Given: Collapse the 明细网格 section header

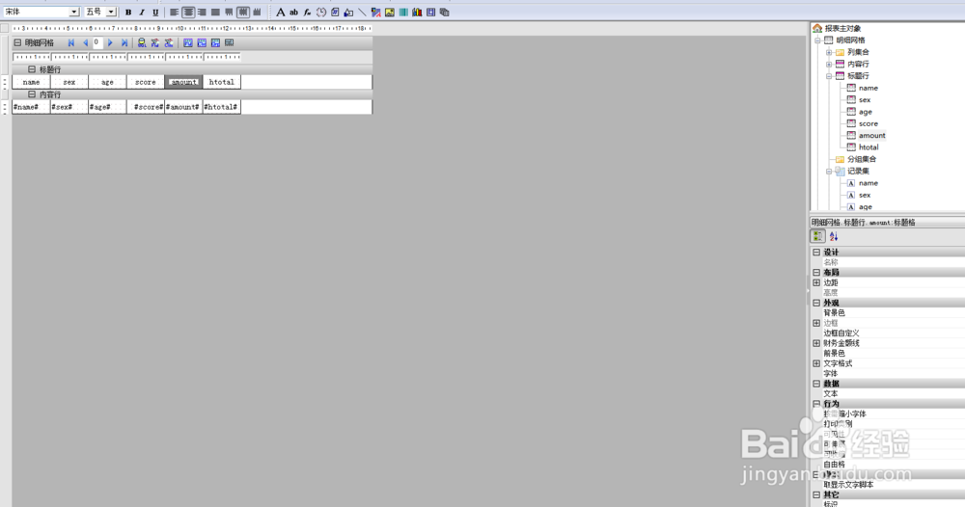Looking at the screenshot, I should (17, 43).
